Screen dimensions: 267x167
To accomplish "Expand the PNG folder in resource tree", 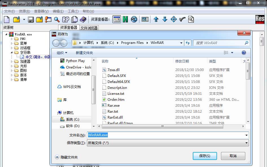I will click(x=12, y=39).
